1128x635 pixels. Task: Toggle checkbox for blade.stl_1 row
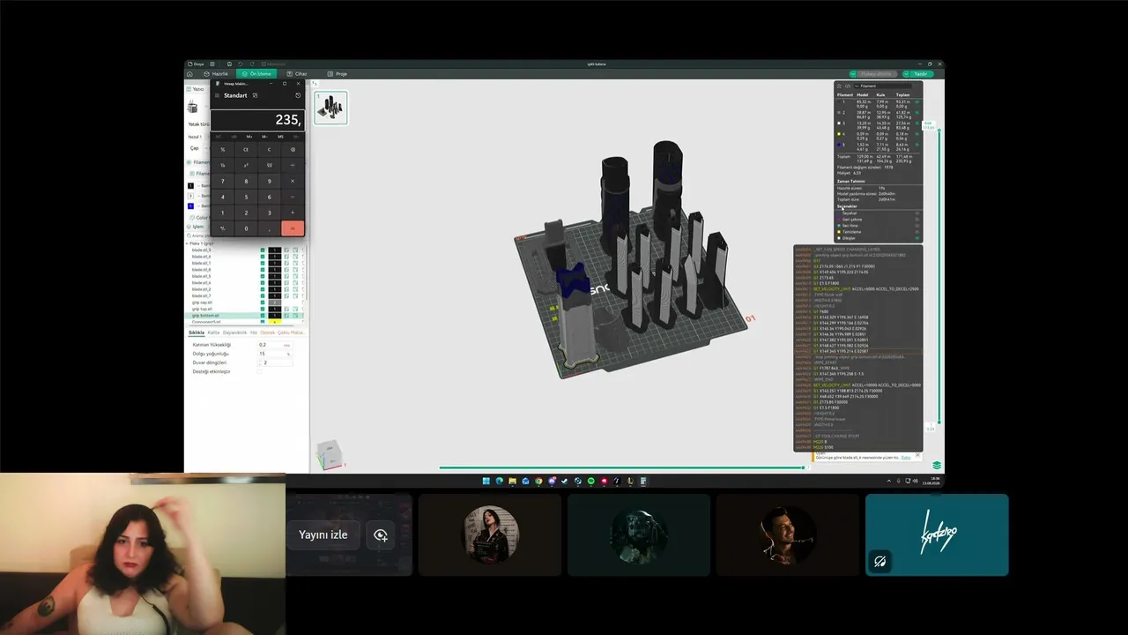(263, 263)
